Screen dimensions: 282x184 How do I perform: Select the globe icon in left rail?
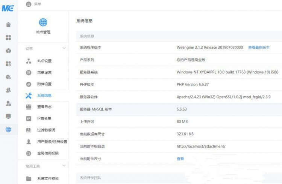point(8,129)
